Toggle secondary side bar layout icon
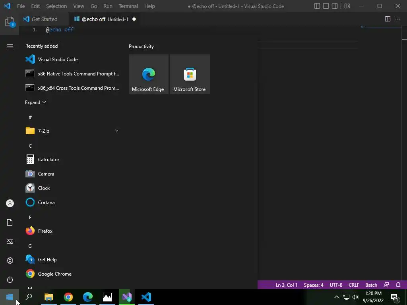The width and height of the screenshot is (407, 305). (x=335, y=6)
